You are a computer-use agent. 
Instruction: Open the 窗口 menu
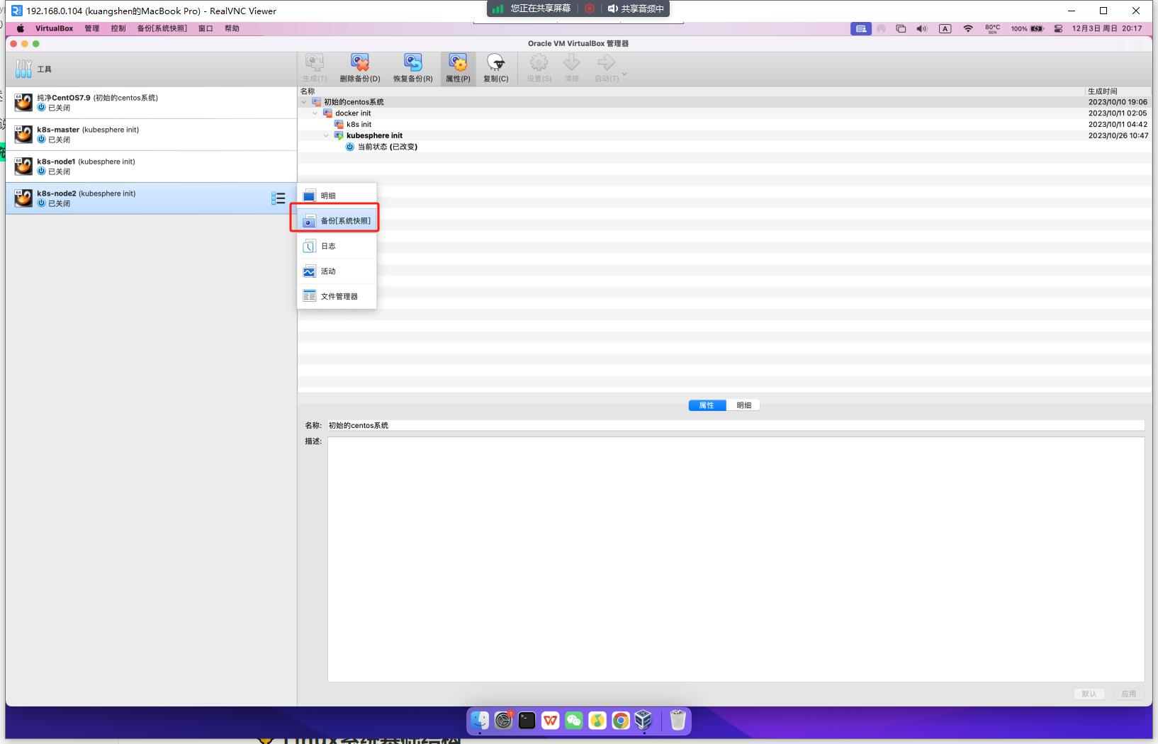coord(206,28)
